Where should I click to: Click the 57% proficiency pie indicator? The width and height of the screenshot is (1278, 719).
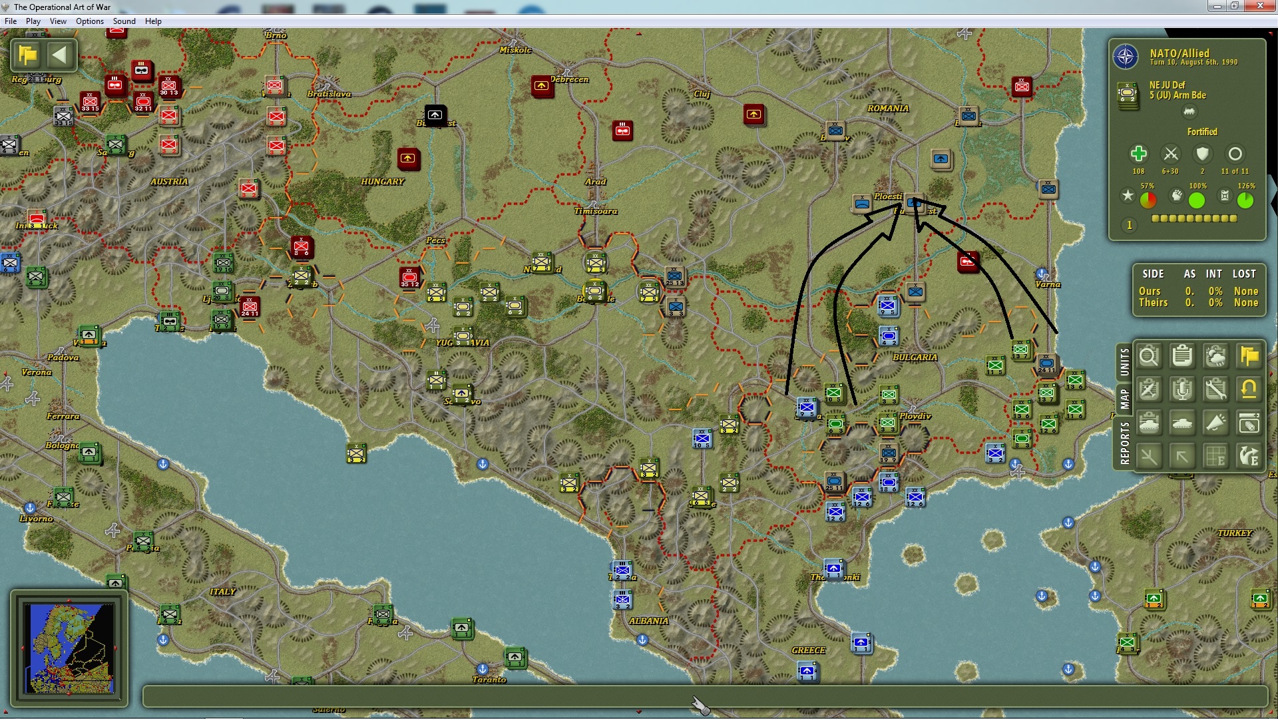point(1148,200)
